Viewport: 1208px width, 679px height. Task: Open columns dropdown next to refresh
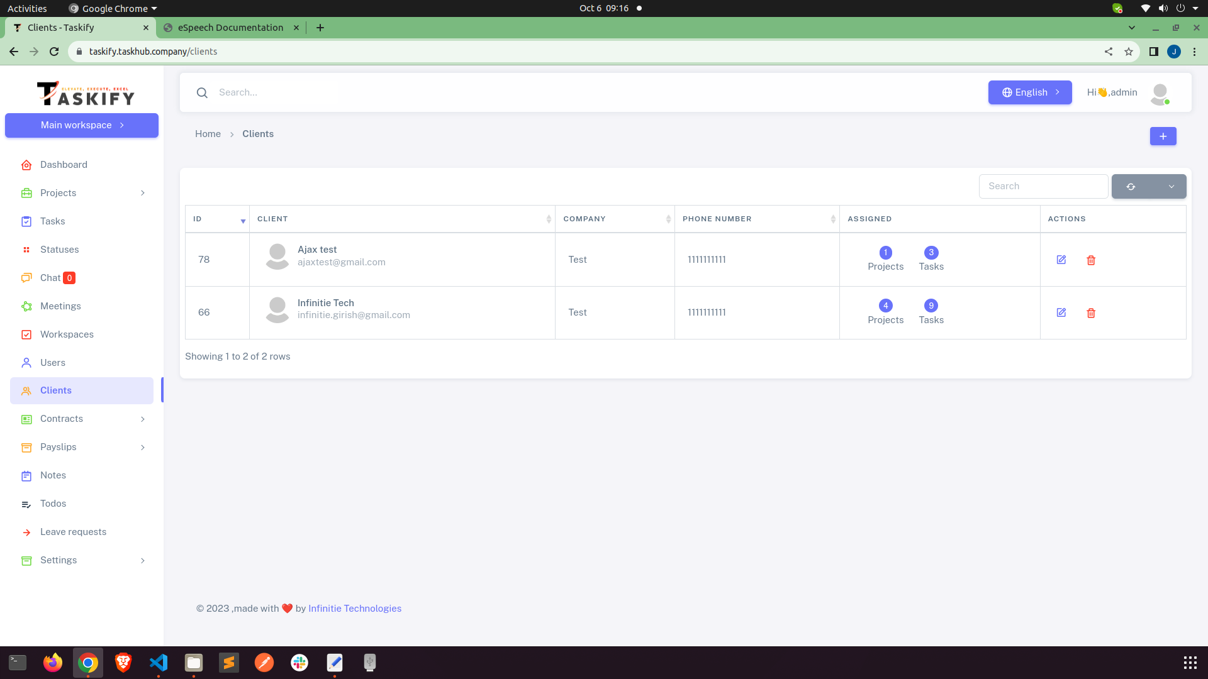pyautogui.click(x=1171, y=187)
